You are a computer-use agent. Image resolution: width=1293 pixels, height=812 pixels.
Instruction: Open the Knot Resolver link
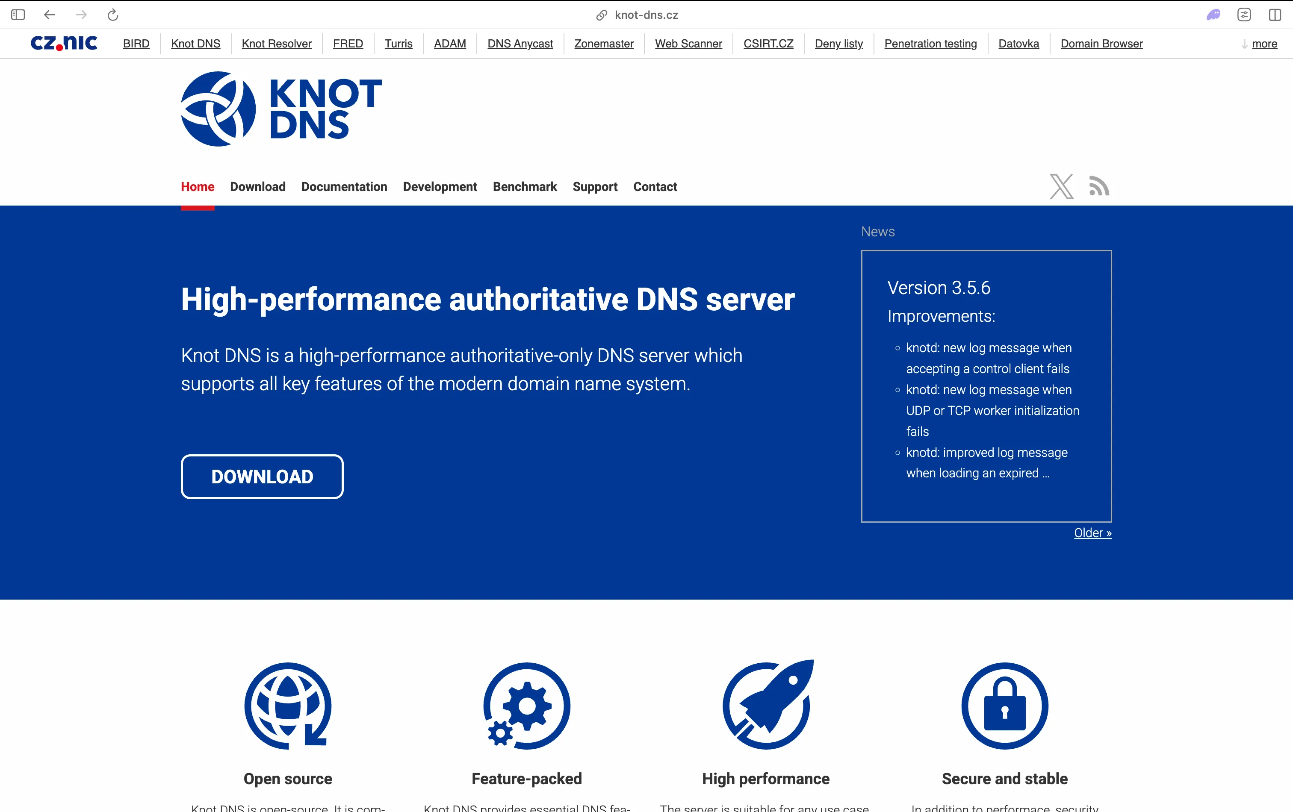coord(277,44)
